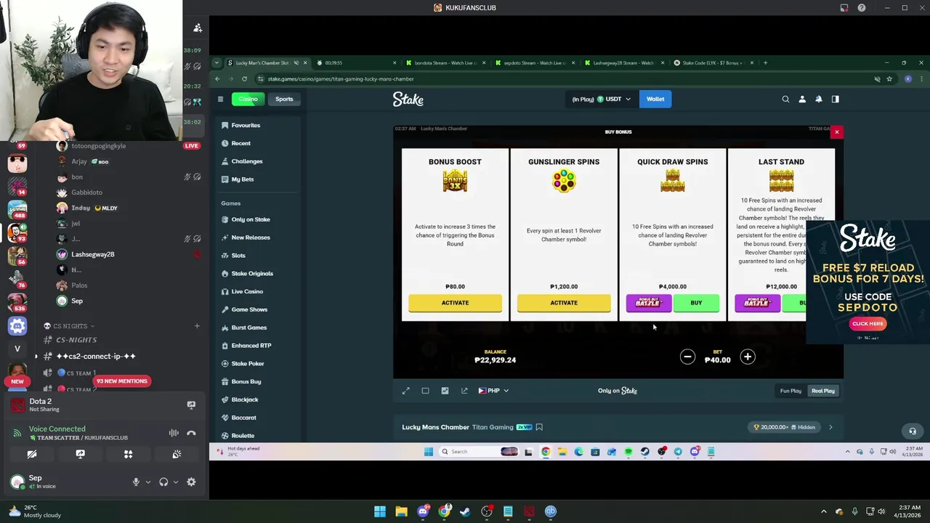The width and height of the screenshot is (930, 523).
Task: Go back in the browser
Action: pyautogui.click(x=217, y=78)
